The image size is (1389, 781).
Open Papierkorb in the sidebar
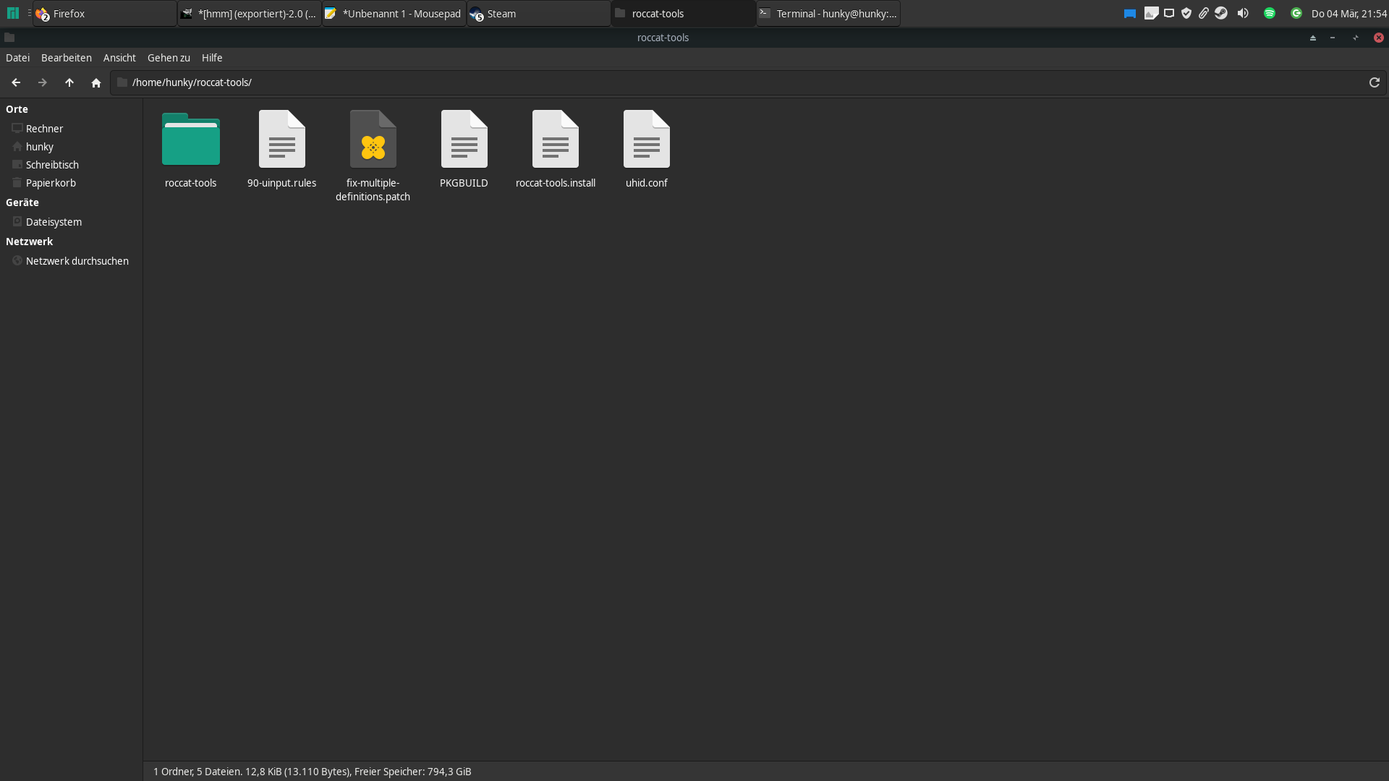click(51, 183)
